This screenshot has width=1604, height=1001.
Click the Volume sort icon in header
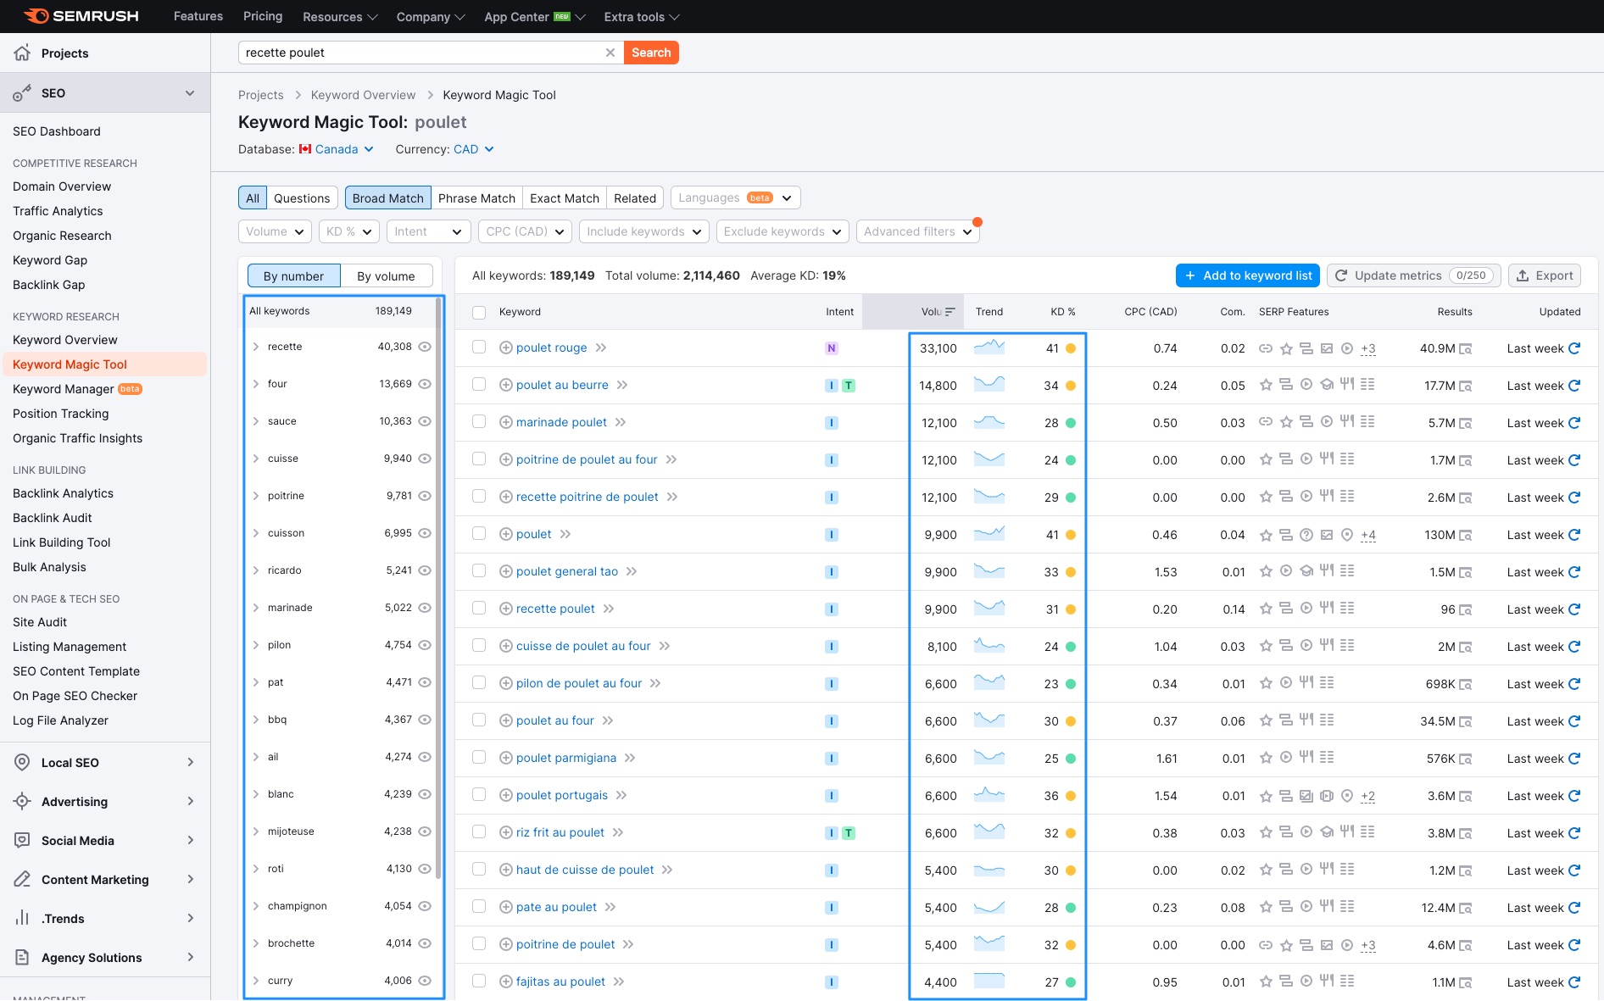coord(950,312)
